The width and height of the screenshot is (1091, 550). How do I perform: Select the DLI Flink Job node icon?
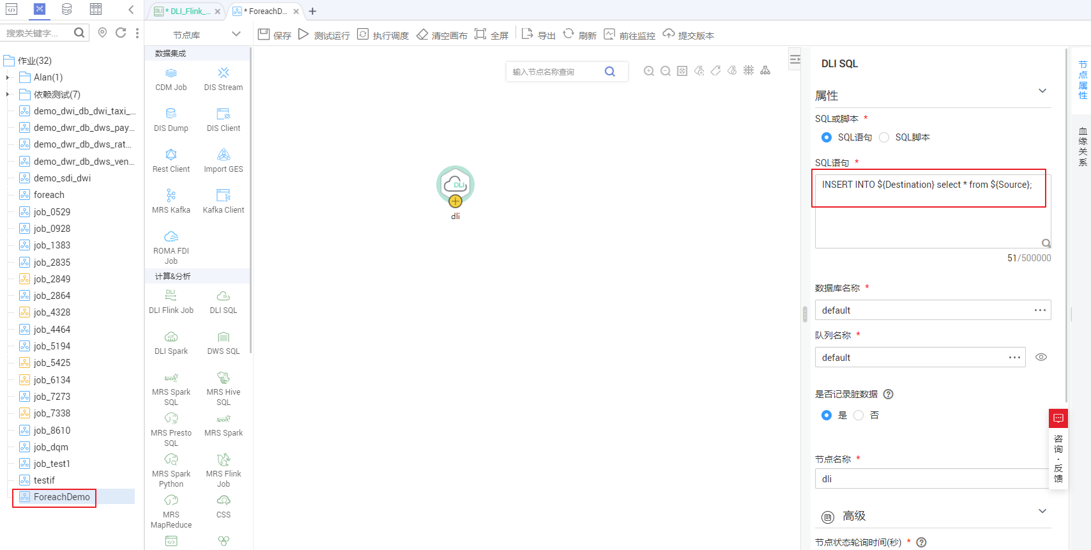pyautogui.click(x=171, y=296)
